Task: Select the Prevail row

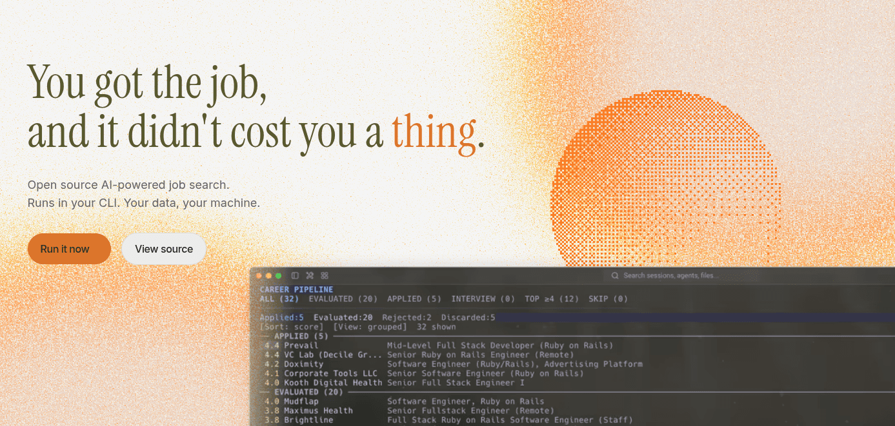Action: 439,345
